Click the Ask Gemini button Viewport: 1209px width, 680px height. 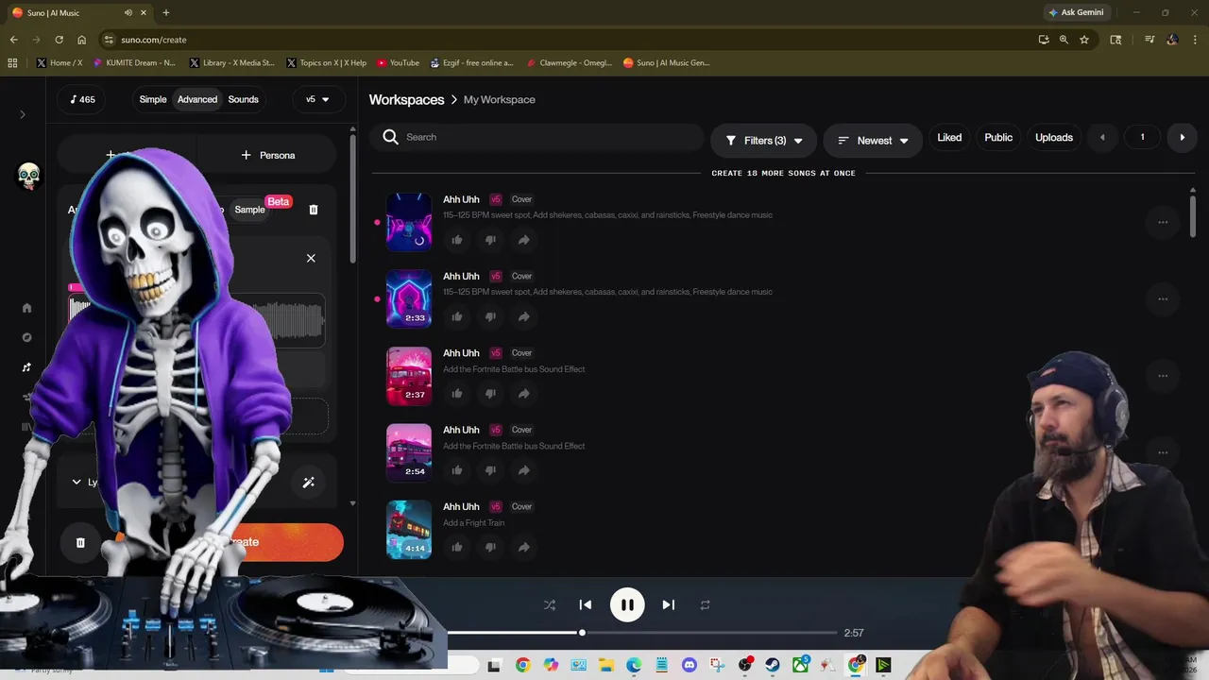1076,12
